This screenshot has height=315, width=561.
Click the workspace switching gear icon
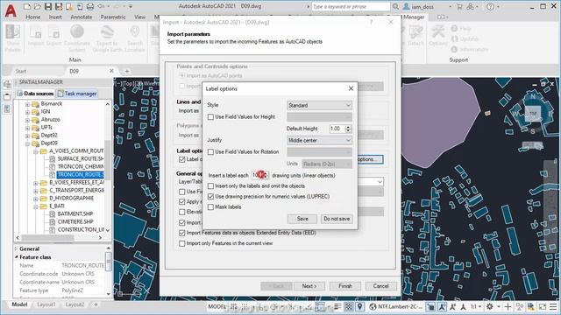pyautogui.click(x=489, y=306)
